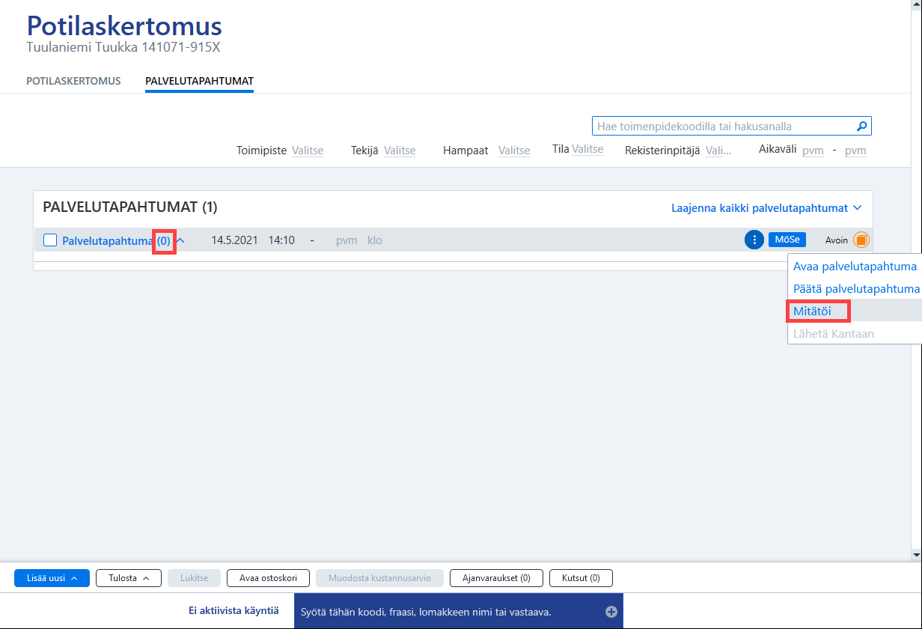Choose Avaa palvelutapahtuma in the menu
The image size is (922, 629).
click(x=854, y=267)
